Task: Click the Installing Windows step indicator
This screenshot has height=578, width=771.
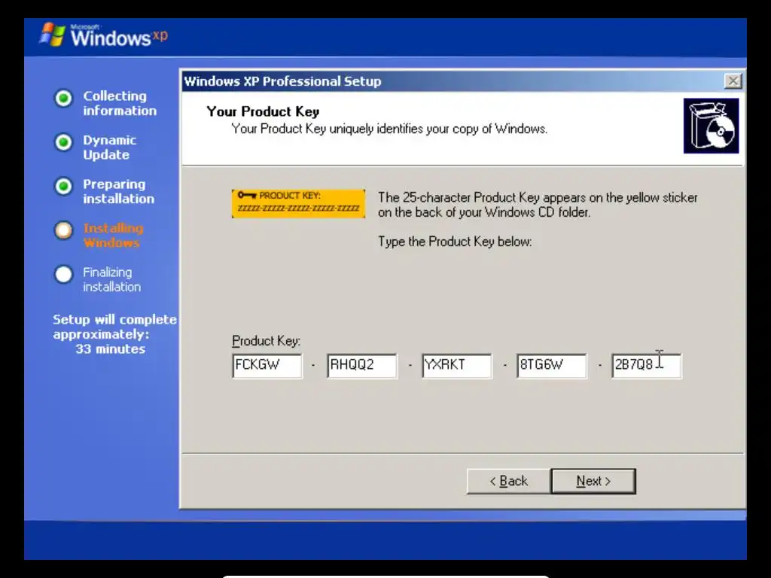Action: pos(63,230)
